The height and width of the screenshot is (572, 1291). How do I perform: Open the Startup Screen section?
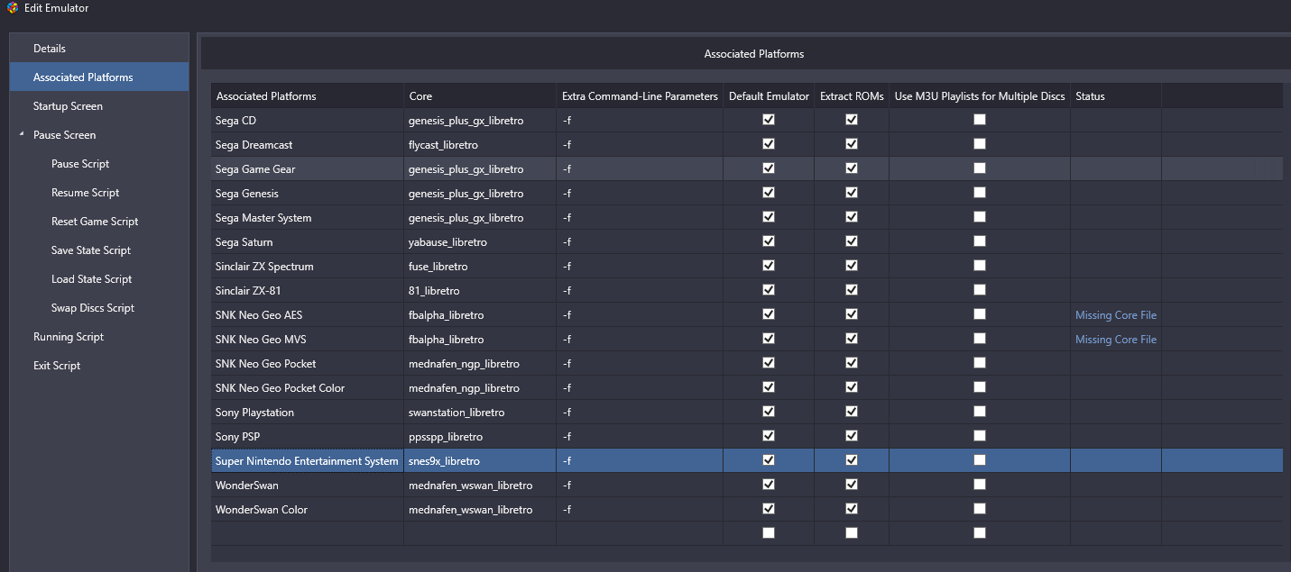tap(99, 106)
